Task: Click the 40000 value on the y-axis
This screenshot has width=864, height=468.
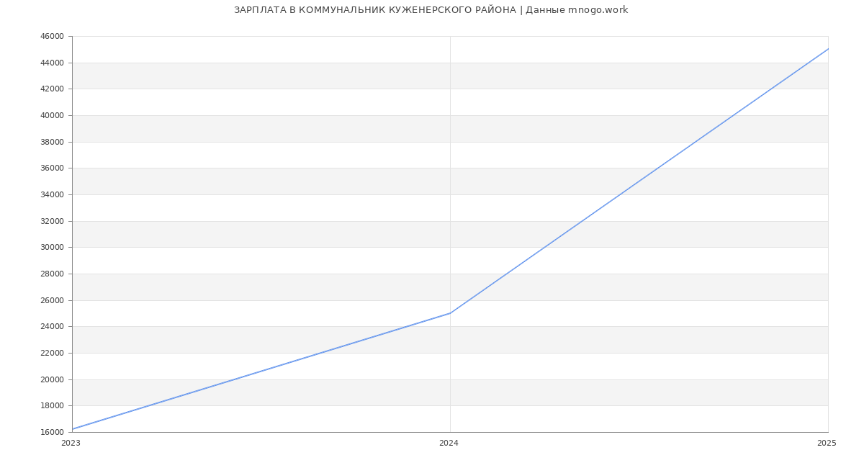Action: click(52, 116)
